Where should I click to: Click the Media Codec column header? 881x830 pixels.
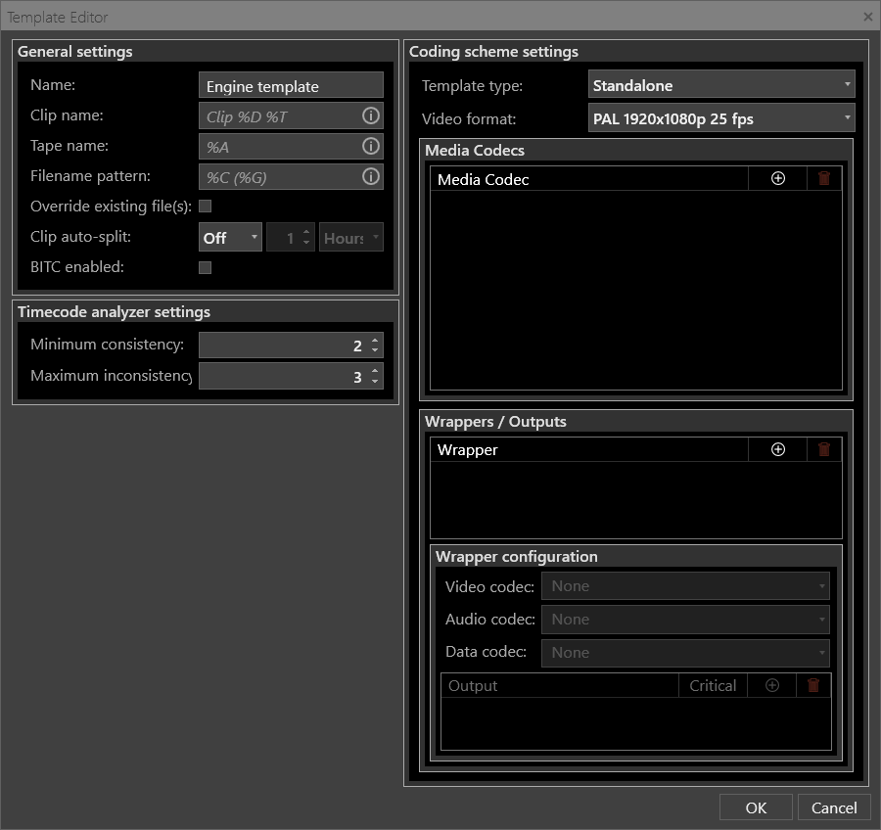[x=589, y=179]
